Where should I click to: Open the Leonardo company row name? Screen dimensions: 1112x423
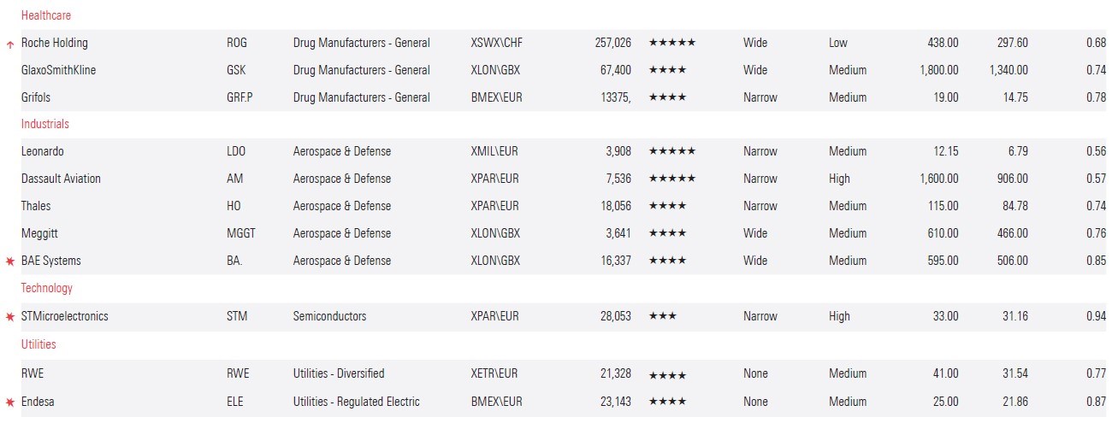43,151
